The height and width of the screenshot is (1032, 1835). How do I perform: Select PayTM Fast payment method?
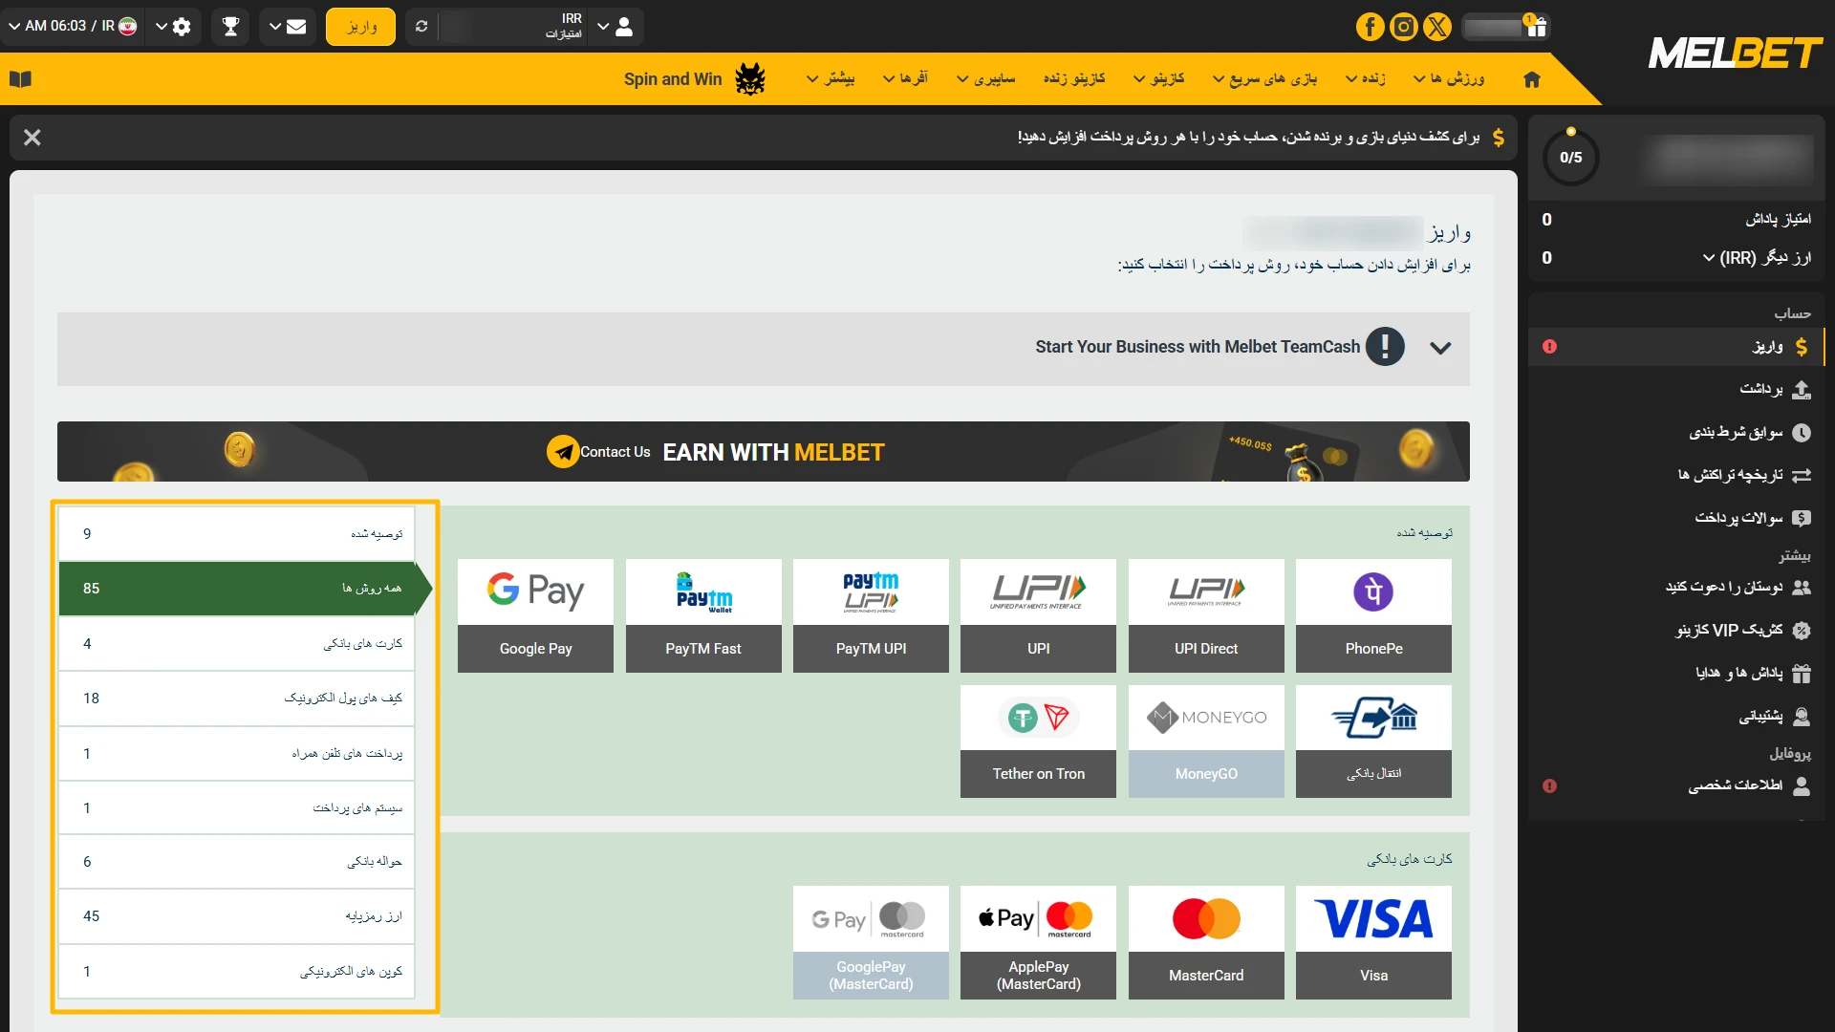(x=703, y=615)
